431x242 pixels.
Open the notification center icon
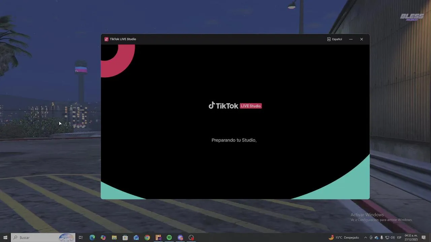coord(424,238)
